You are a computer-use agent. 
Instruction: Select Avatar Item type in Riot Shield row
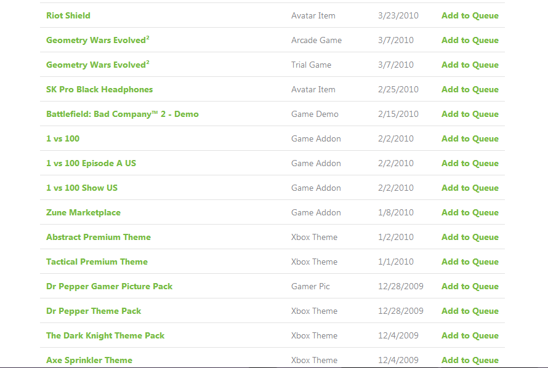(313, 16)
